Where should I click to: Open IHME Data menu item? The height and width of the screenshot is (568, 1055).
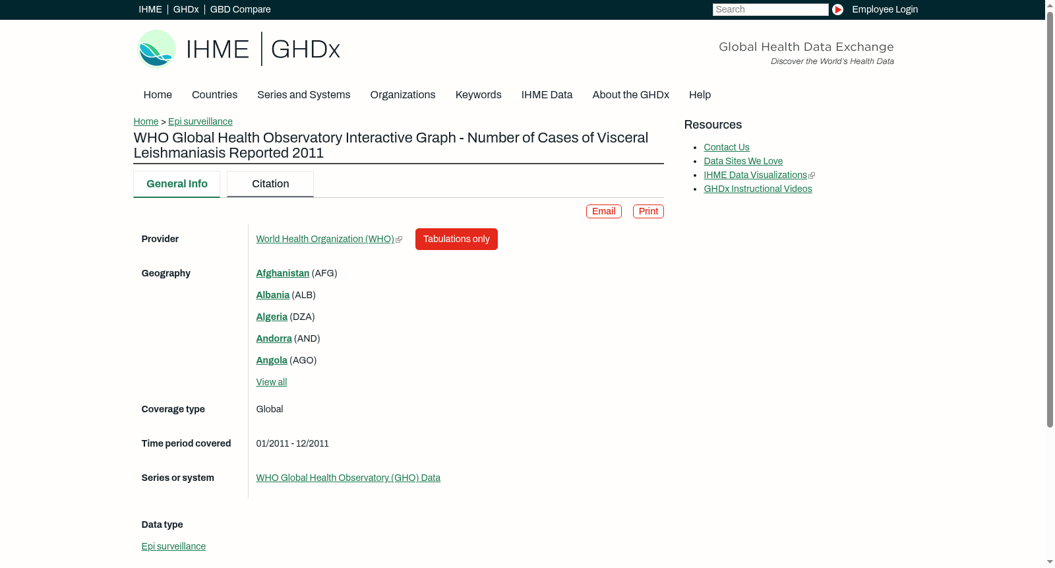point(547,95)
